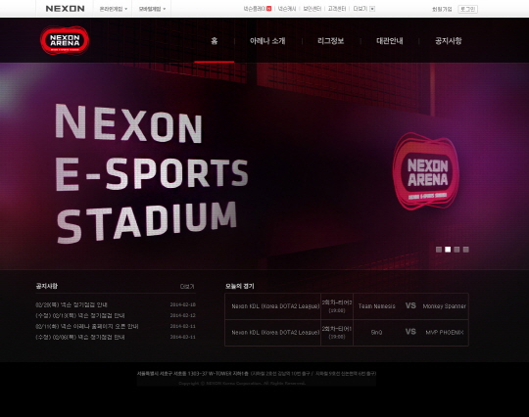This screenshot has width=529, height=417.
Task: Select the first banner slide indicator
Action: [x=439, y=250]
